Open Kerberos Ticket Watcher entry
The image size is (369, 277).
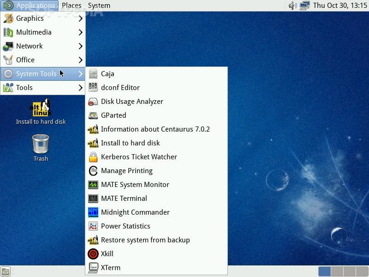tap(156, 157)
